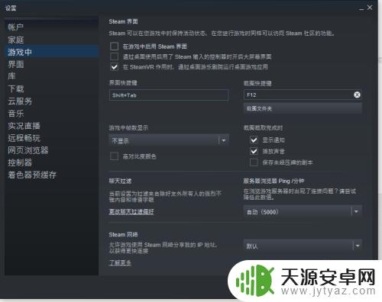
Task: Open 界面 settings section
Action: point(16,64)
